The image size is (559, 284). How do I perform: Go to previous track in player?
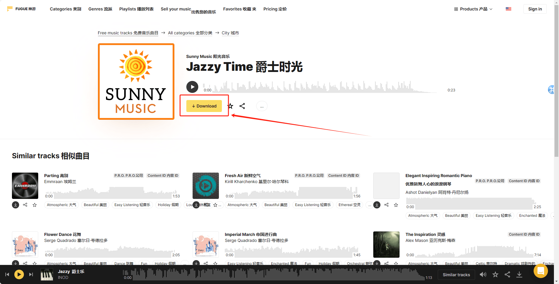point(7,274)
